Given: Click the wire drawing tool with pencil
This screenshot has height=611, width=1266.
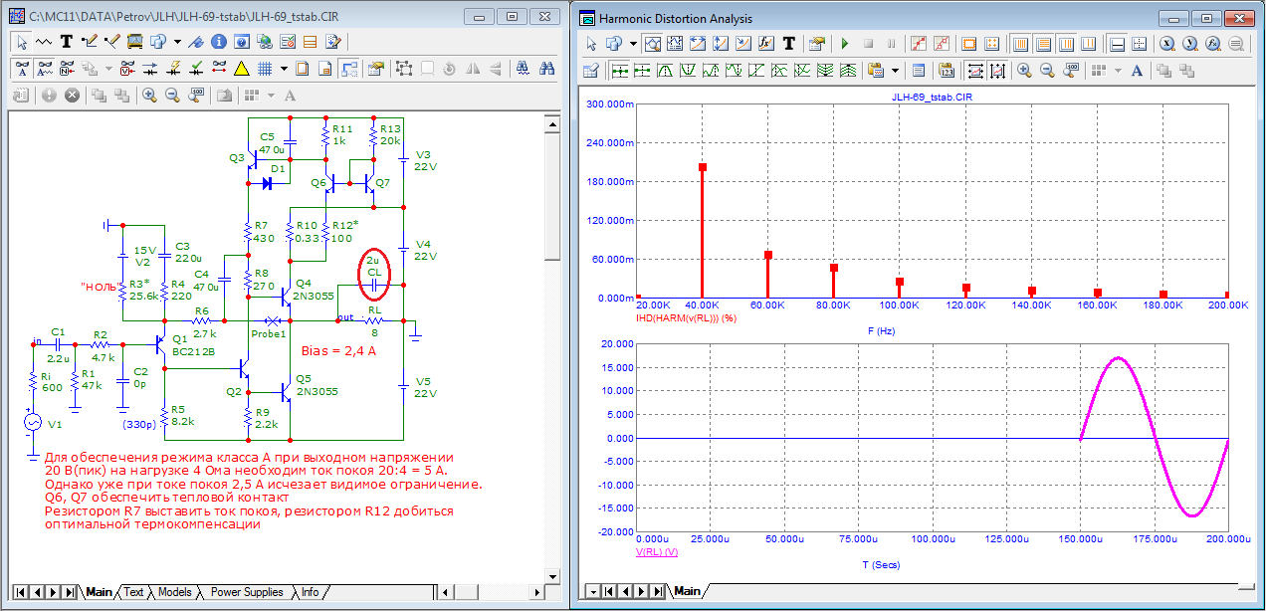Looking at the screenshot, I should (89, 42).
